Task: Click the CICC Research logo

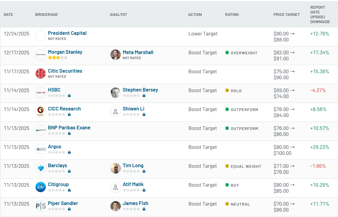Action: [x=41, y=111]
